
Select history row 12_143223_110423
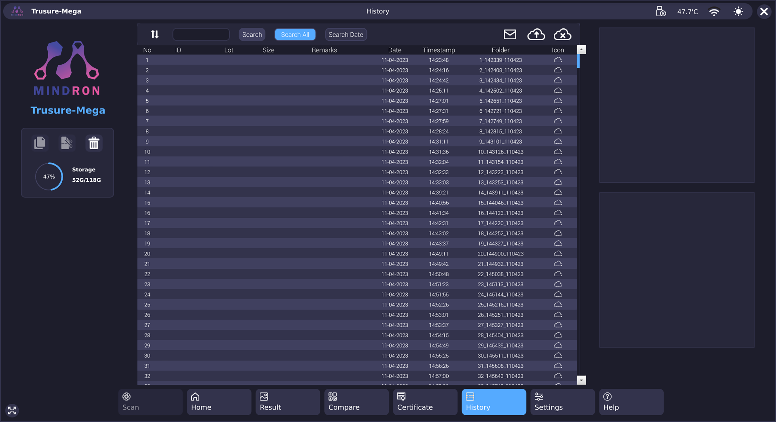[500, 172]
